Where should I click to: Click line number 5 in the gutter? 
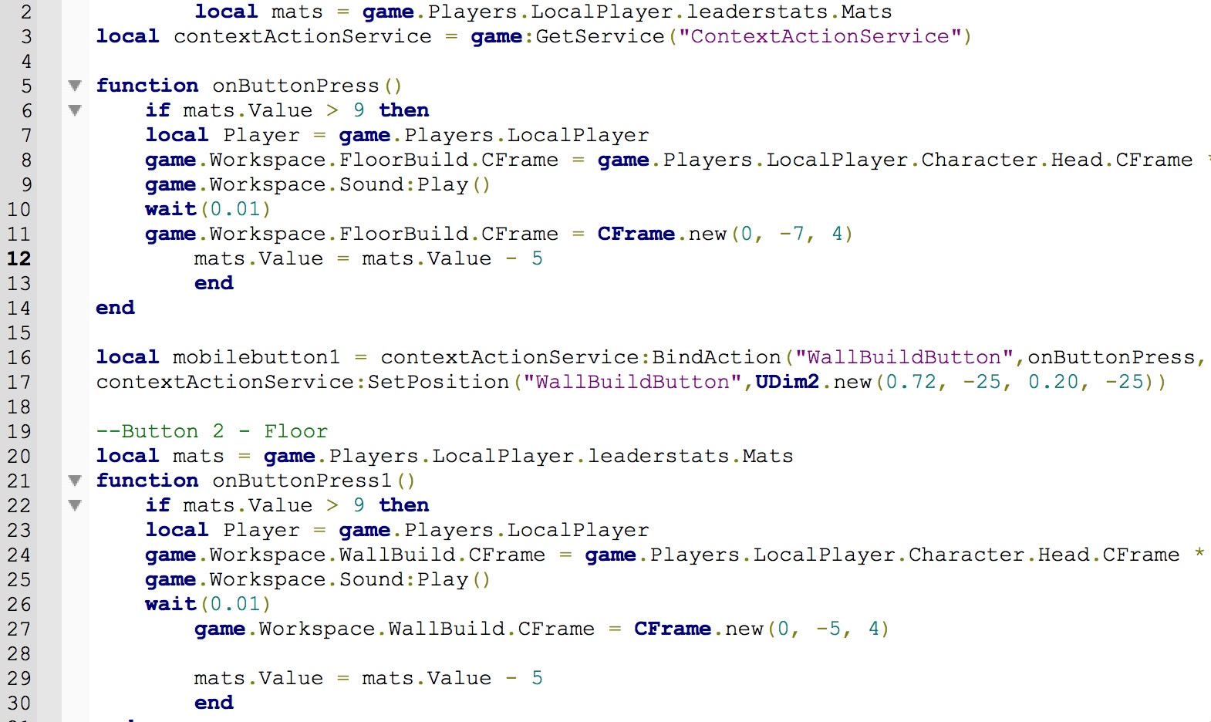26,86
